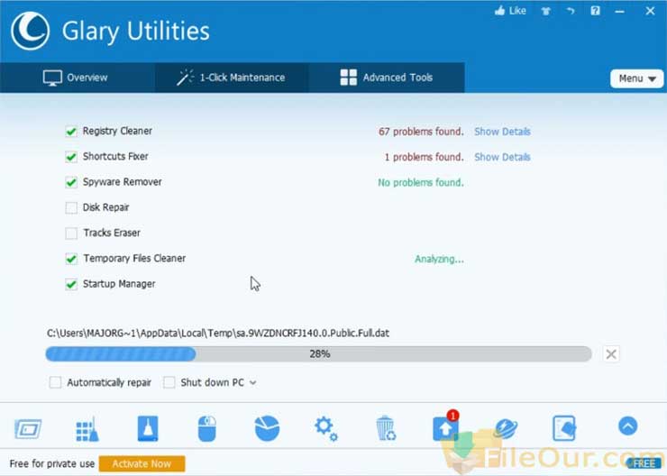Open the Browser Assistant planet icon
This screenshot has height=476, width=667.
pyautogui.click(x=506, y=428)
